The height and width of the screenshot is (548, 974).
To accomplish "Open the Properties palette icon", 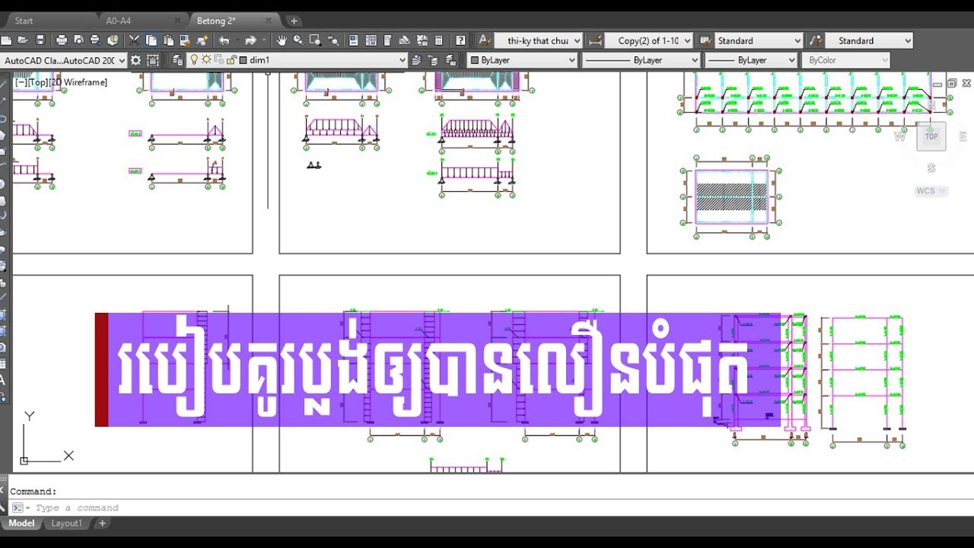I will (x=354, y=40).
